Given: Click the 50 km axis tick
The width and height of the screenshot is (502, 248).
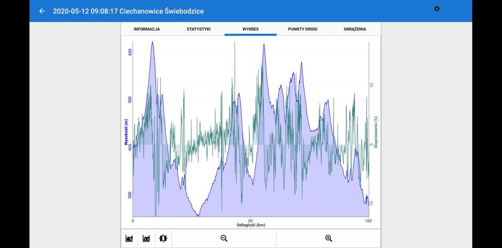Looking at the screenshot, I should (251, 220).
